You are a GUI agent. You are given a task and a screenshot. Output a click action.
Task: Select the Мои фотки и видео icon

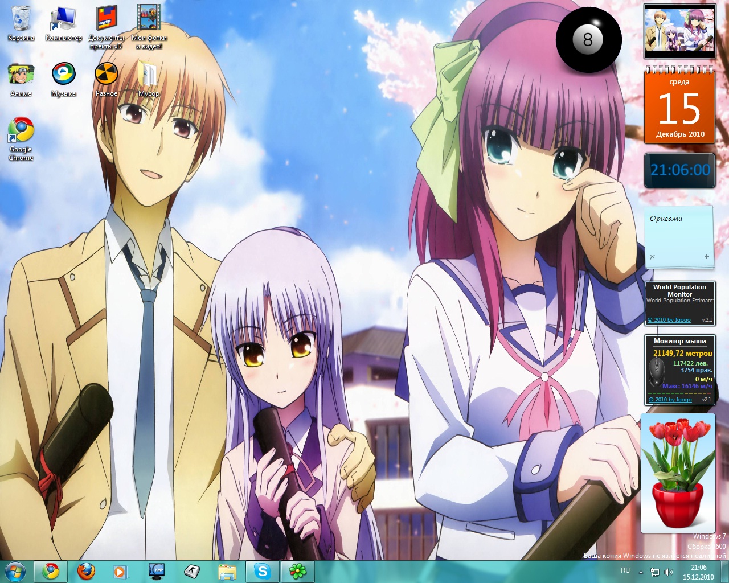149,27
